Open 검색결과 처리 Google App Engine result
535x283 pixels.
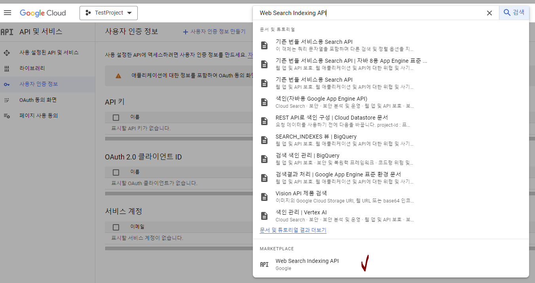click(391, 178)
